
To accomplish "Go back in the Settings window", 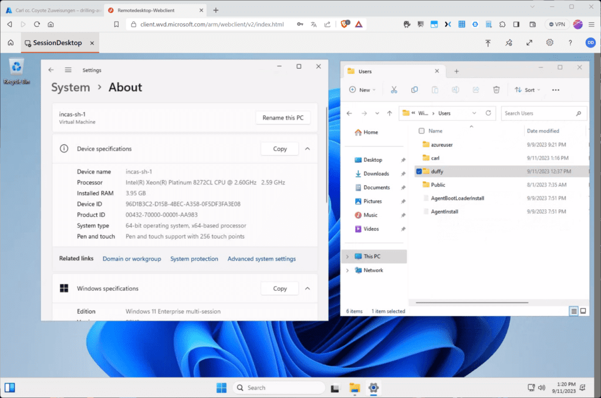I will 51,70.
